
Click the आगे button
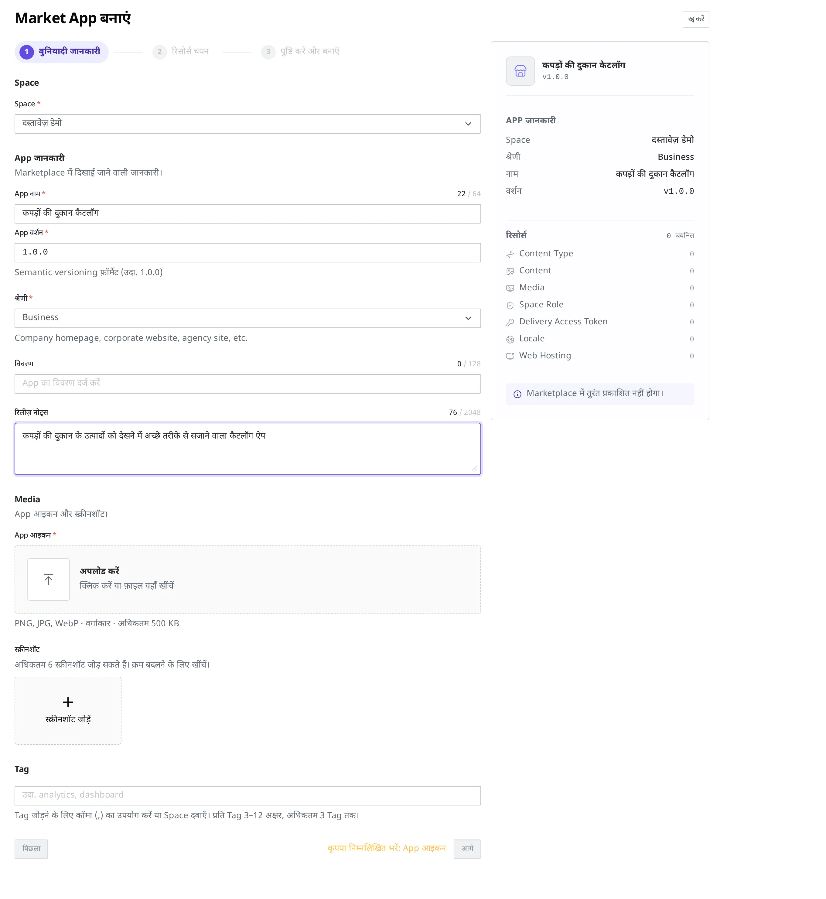coord(467,849)
